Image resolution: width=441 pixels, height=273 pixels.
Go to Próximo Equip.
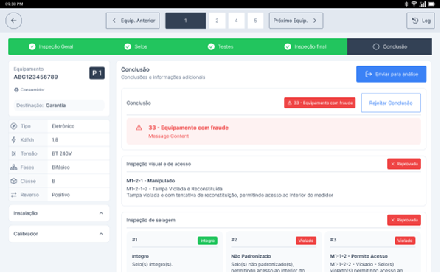(296, 21)
